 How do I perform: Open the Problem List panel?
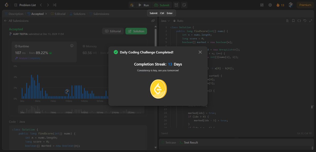click(25, 5)
